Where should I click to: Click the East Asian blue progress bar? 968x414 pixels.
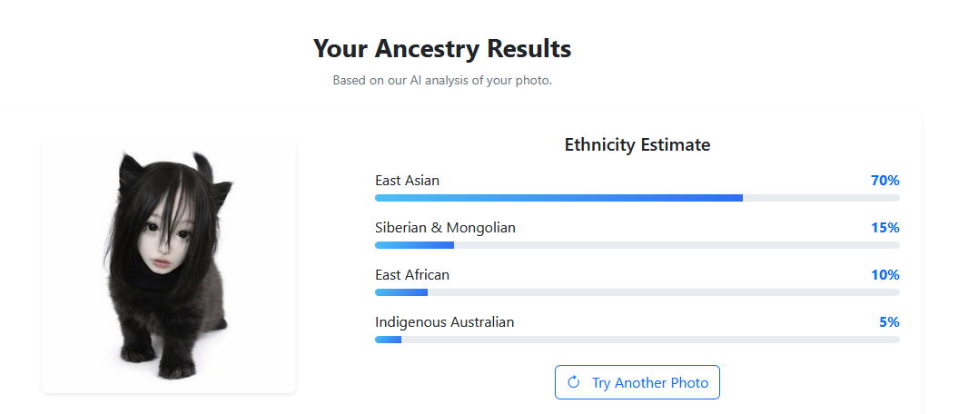pos(558,198)
